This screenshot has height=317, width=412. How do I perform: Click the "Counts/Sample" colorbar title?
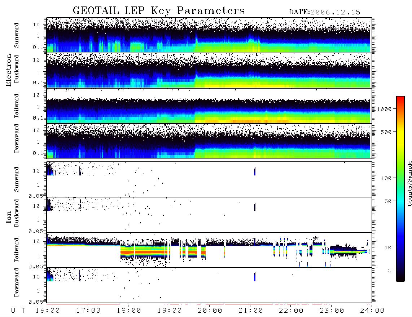click(409, 183)
